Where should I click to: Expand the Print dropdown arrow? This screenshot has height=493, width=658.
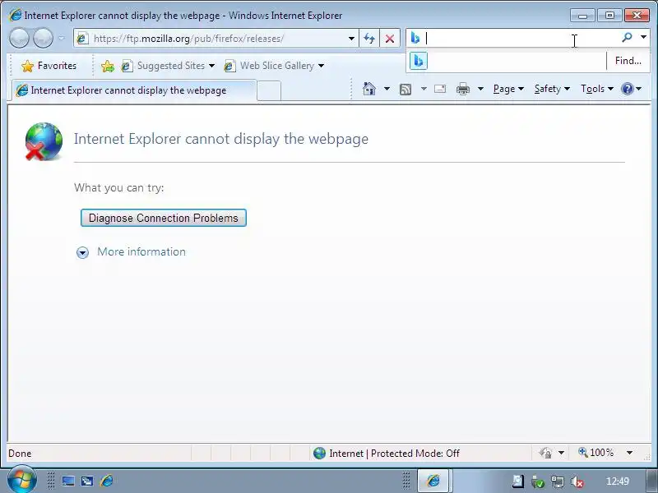(x=480, y=89)
